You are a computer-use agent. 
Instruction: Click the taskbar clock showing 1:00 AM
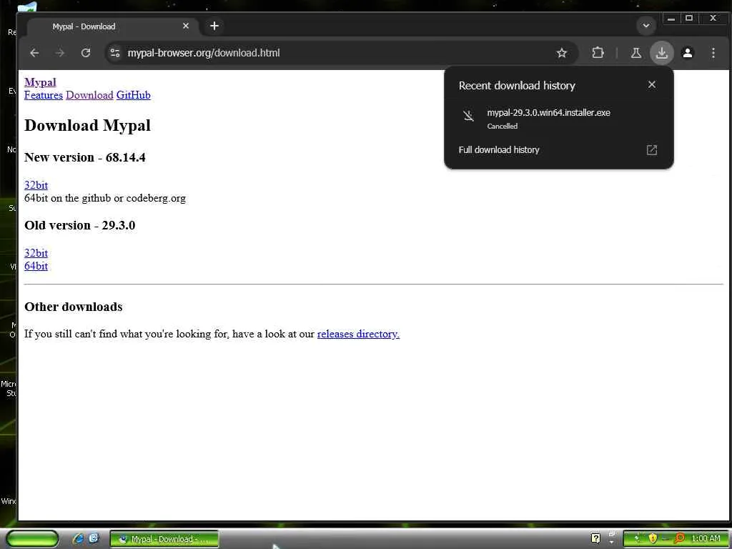706,539
